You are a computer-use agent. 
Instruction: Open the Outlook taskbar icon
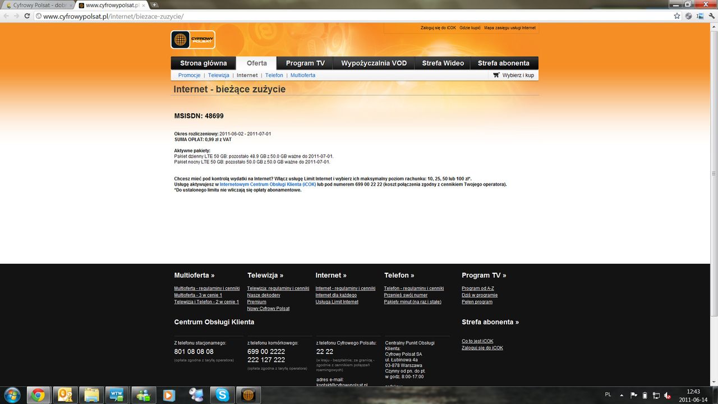click(x=65, y=395)
